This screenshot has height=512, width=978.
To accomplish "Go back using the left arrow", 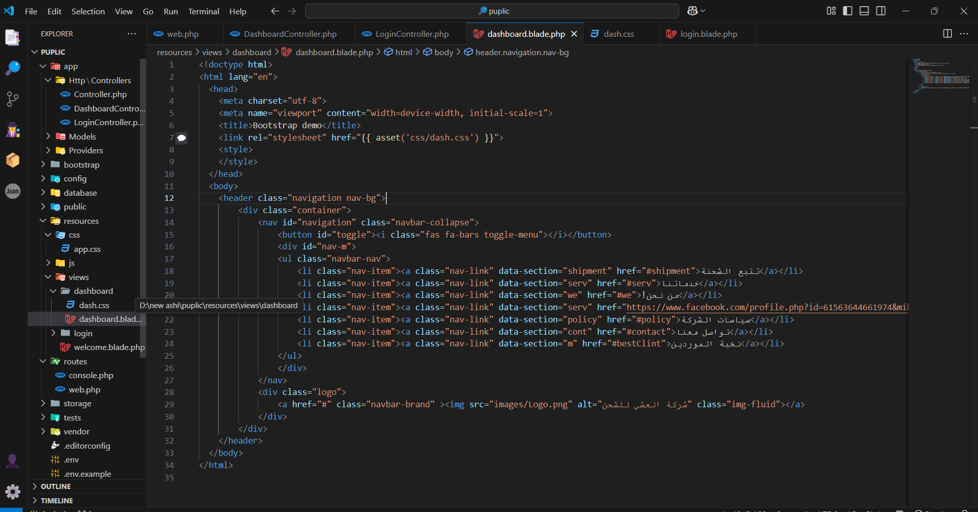I will pos(275,11).
